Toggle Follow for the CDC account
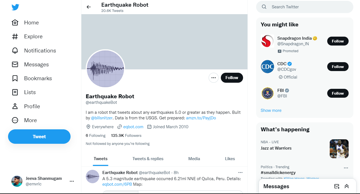This screenshot has width=360, height=194. click(337, 67)
